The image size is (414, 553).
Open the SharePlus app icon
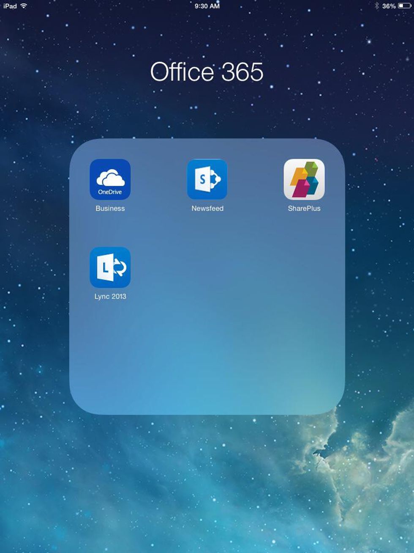click(304, 179)
